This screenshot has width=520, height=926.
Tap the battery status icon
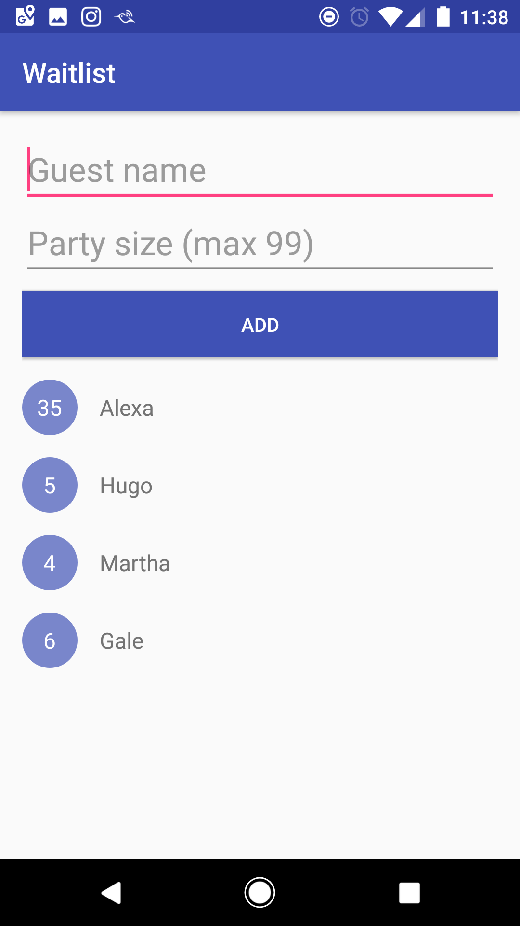click(443, 17)
